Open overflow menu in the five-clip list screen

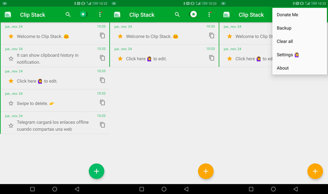pyautogui.click(x=100, y=15)
